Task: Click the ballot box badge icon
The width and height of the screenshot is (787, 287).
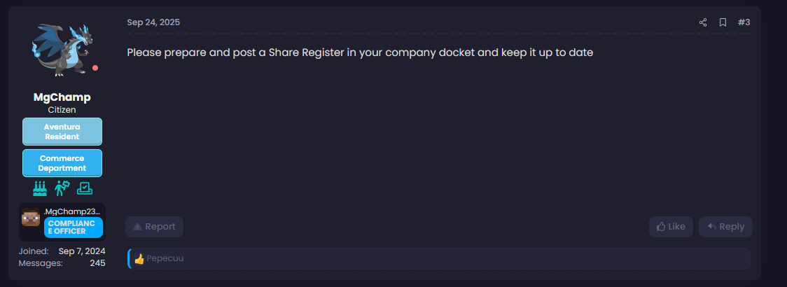Action: (85, 188)
